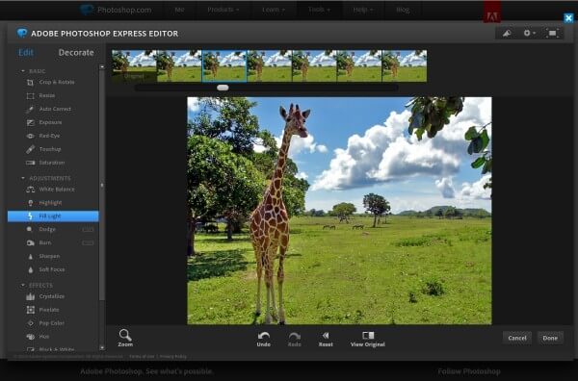The width and height of the screenshot is (578, 381).
Task: Select the blue-outlined Fill Light thumbnail
Action: (224, 65)
